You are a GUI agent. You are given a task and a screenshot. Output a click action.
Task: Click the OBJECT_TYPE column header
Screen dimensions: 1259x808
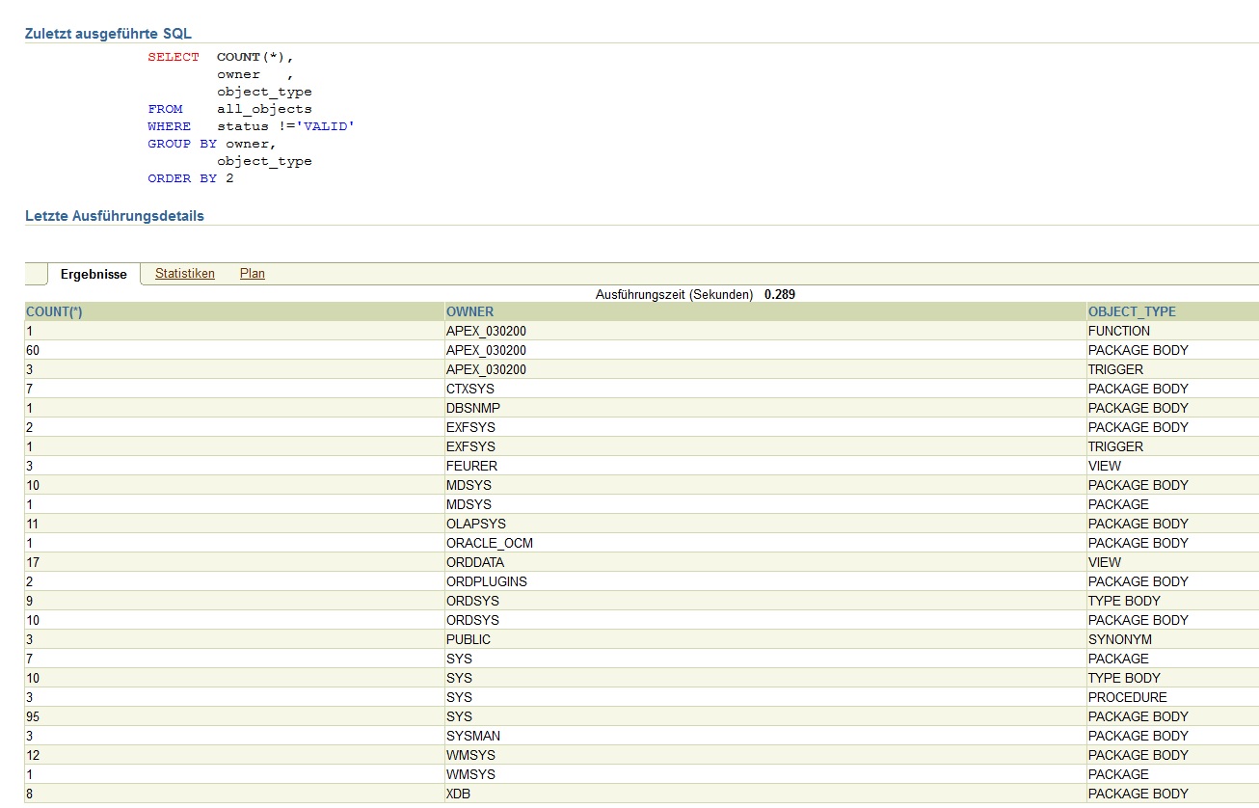1131,312
